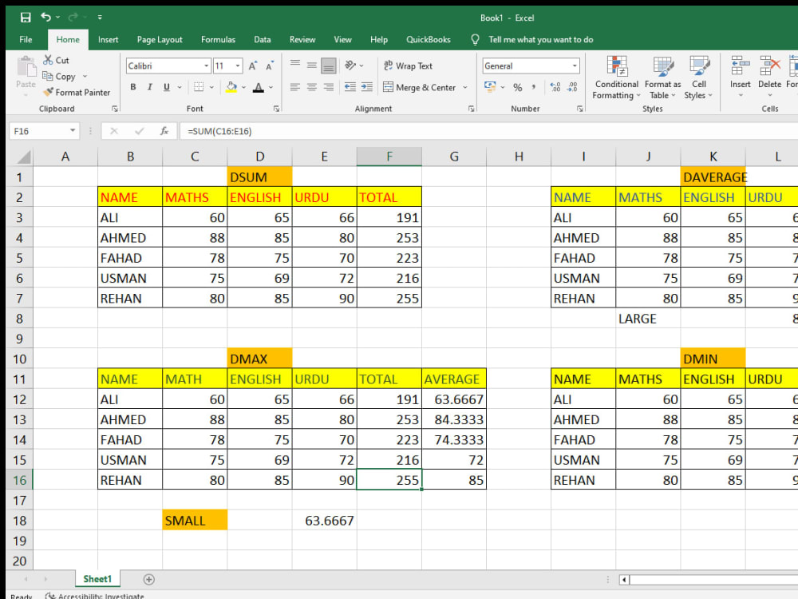Apply Percent Style format
798x599 pixels.
tap(518, 87)
